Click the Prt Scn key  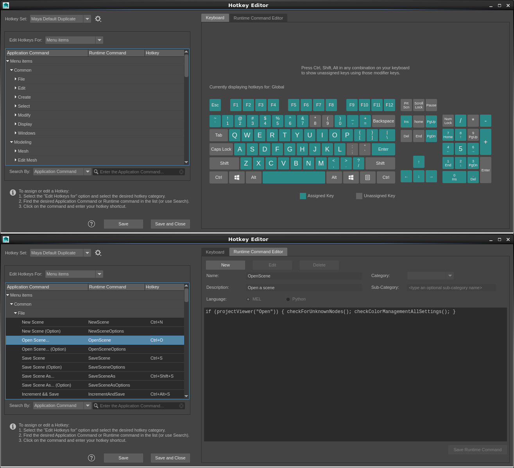pos(406,105)
